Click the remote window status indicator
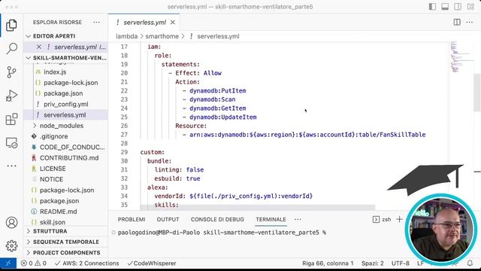Viewport: 481px width, 271px height. (8, 263)
